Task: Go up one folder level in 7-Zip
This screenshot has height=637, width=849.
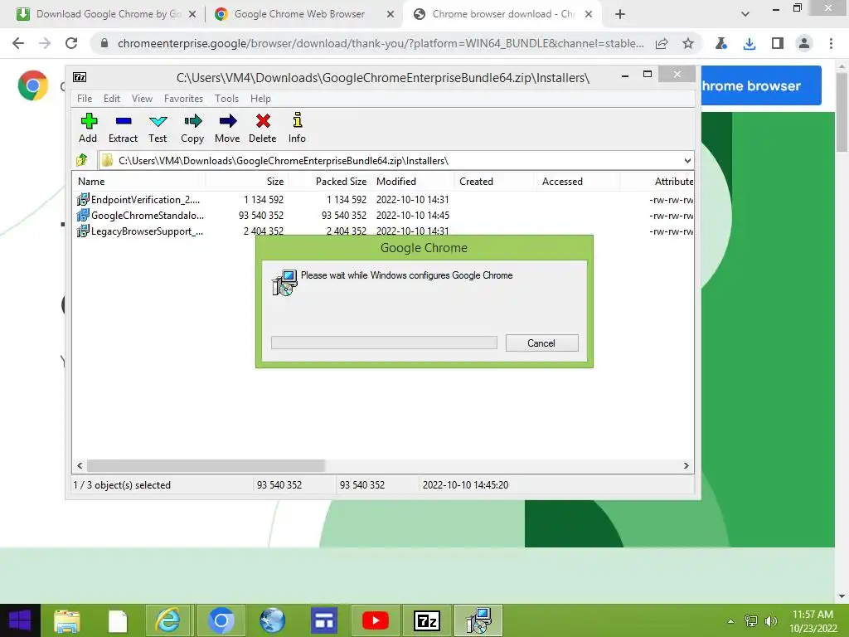Action: pos(82,160)
